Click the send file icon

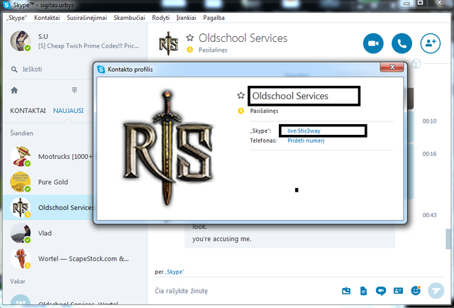click(x=363, y=291)
